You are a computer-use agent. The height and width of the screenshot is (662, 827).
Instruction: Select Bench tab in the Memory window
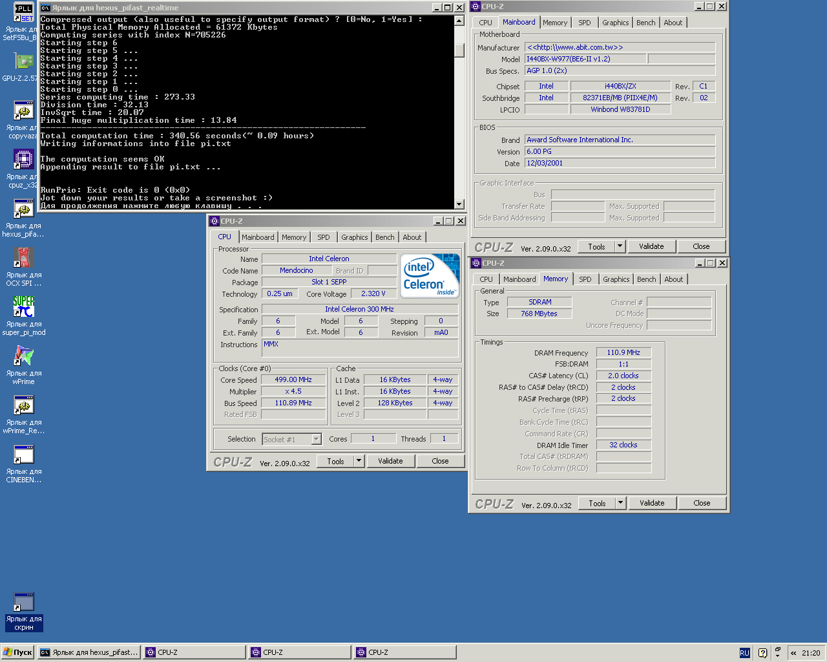[647, 279]
